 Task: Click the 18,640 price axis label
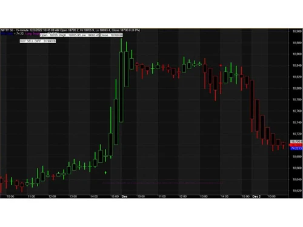coord(297,179)
